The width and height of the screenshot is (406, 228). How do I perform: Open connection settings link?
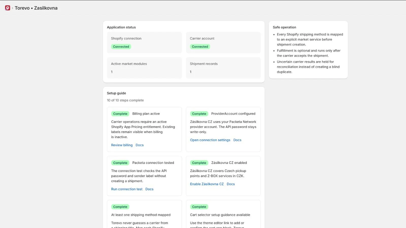(x=210, y=140)
